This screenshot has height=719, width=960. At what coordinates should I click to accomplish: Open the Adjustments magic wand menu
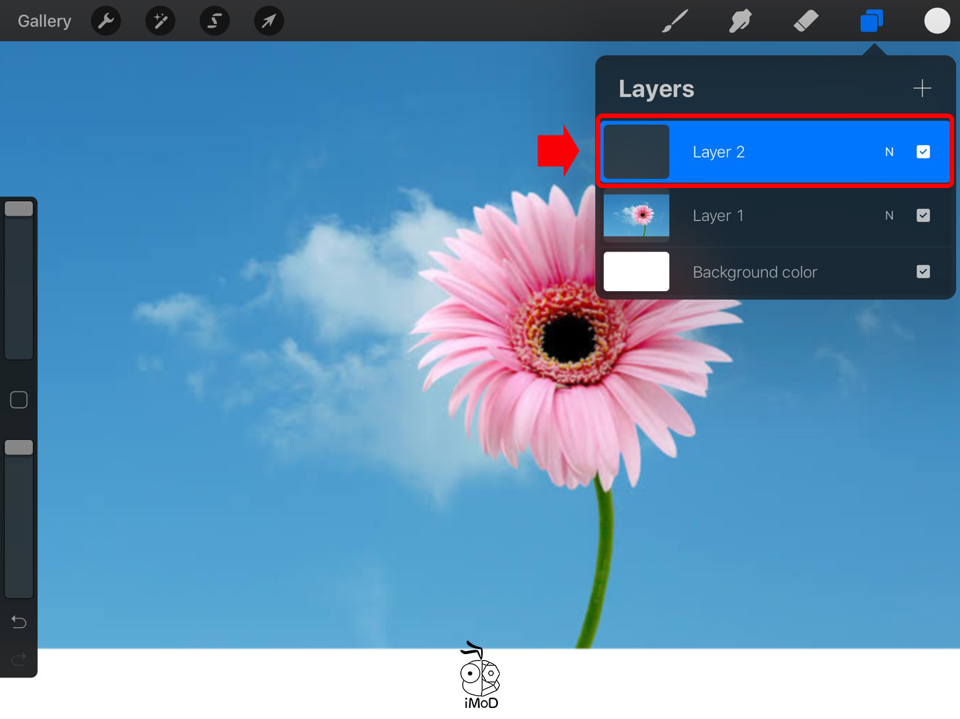[x=160, y=21]
